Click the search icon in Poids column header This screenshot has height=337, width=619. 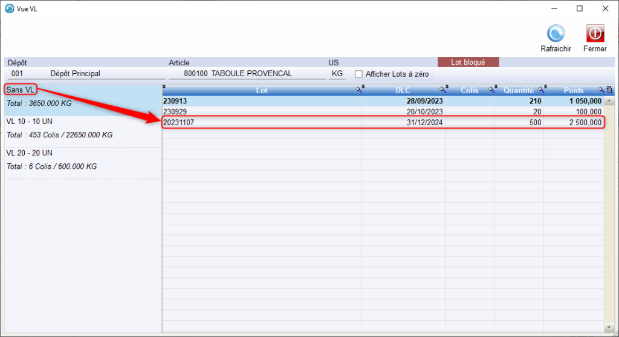(x=601, y=90)
